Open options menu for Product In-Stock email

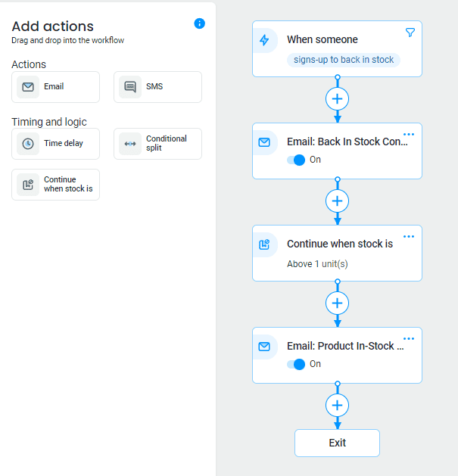(x=409, y=339)
